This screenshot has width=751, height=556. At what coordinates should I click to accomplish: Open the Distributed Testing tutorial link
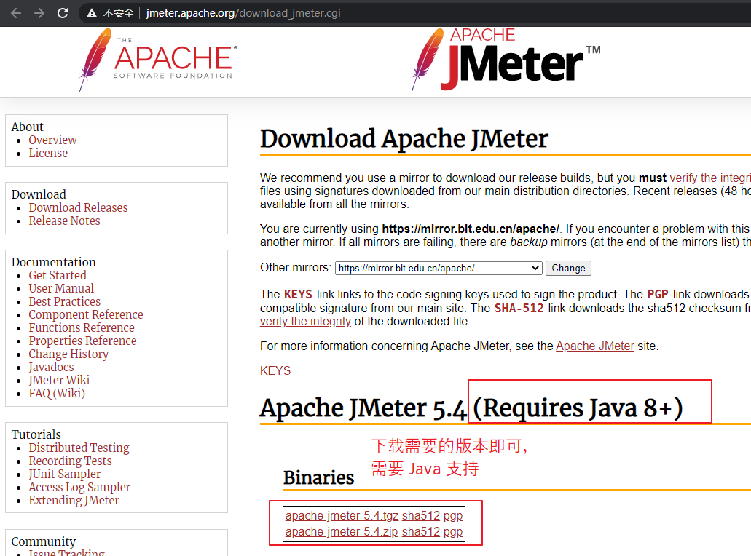79,448
